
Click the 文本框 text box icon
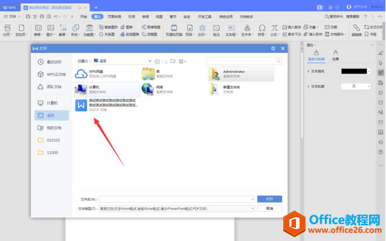[x=231, y=28]
